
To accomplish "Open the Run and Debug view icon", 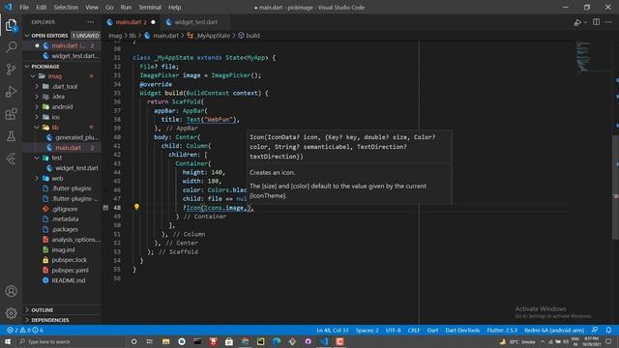I will (11, 92).
